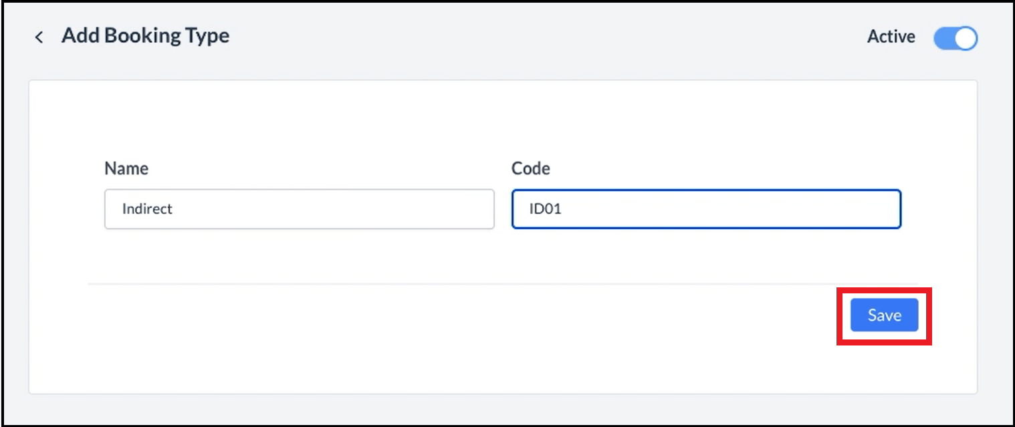
Task: Click the Name field label
Action: click(126, 168)
